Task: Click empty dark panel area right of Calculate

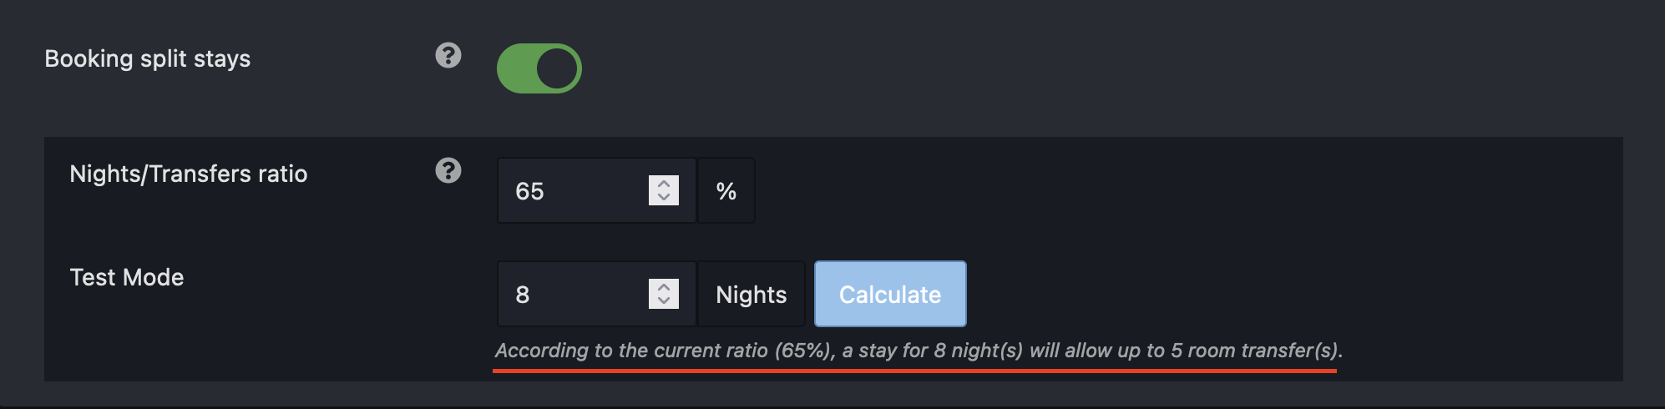Action: (1294, 294)
